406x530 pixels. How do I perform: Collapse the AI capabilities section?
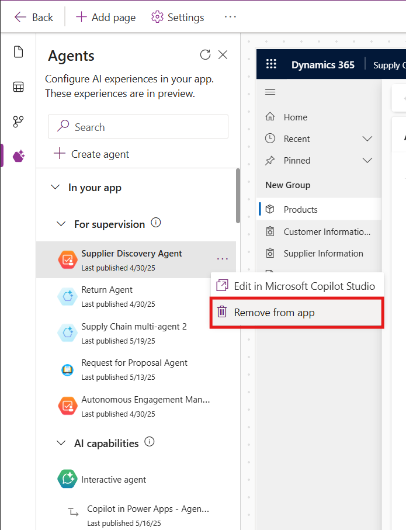[x=61, y=443]
